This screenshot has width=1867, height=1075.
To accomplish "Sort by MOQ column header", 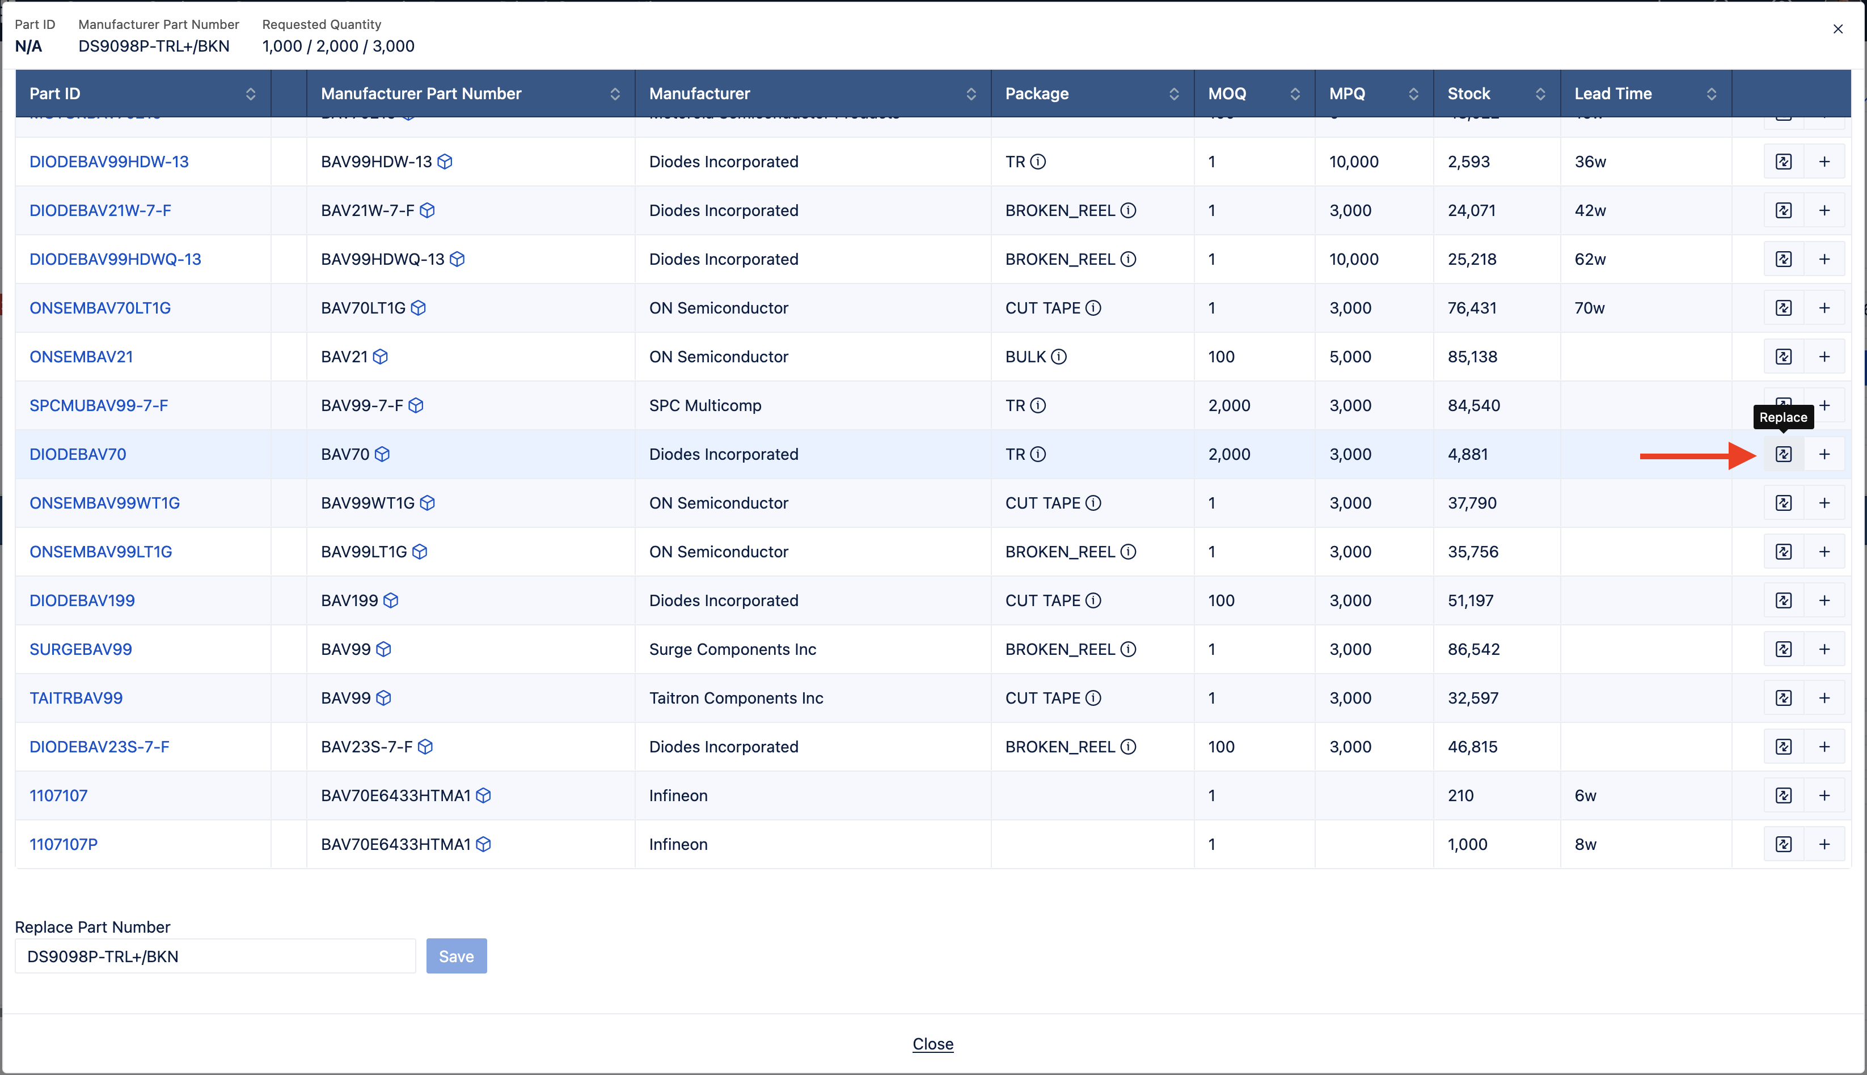I will 1295,94.
